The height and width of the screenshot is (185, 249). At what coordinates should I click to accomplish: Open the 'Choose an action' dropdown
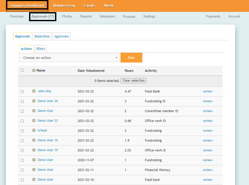[x=69, y=58]
